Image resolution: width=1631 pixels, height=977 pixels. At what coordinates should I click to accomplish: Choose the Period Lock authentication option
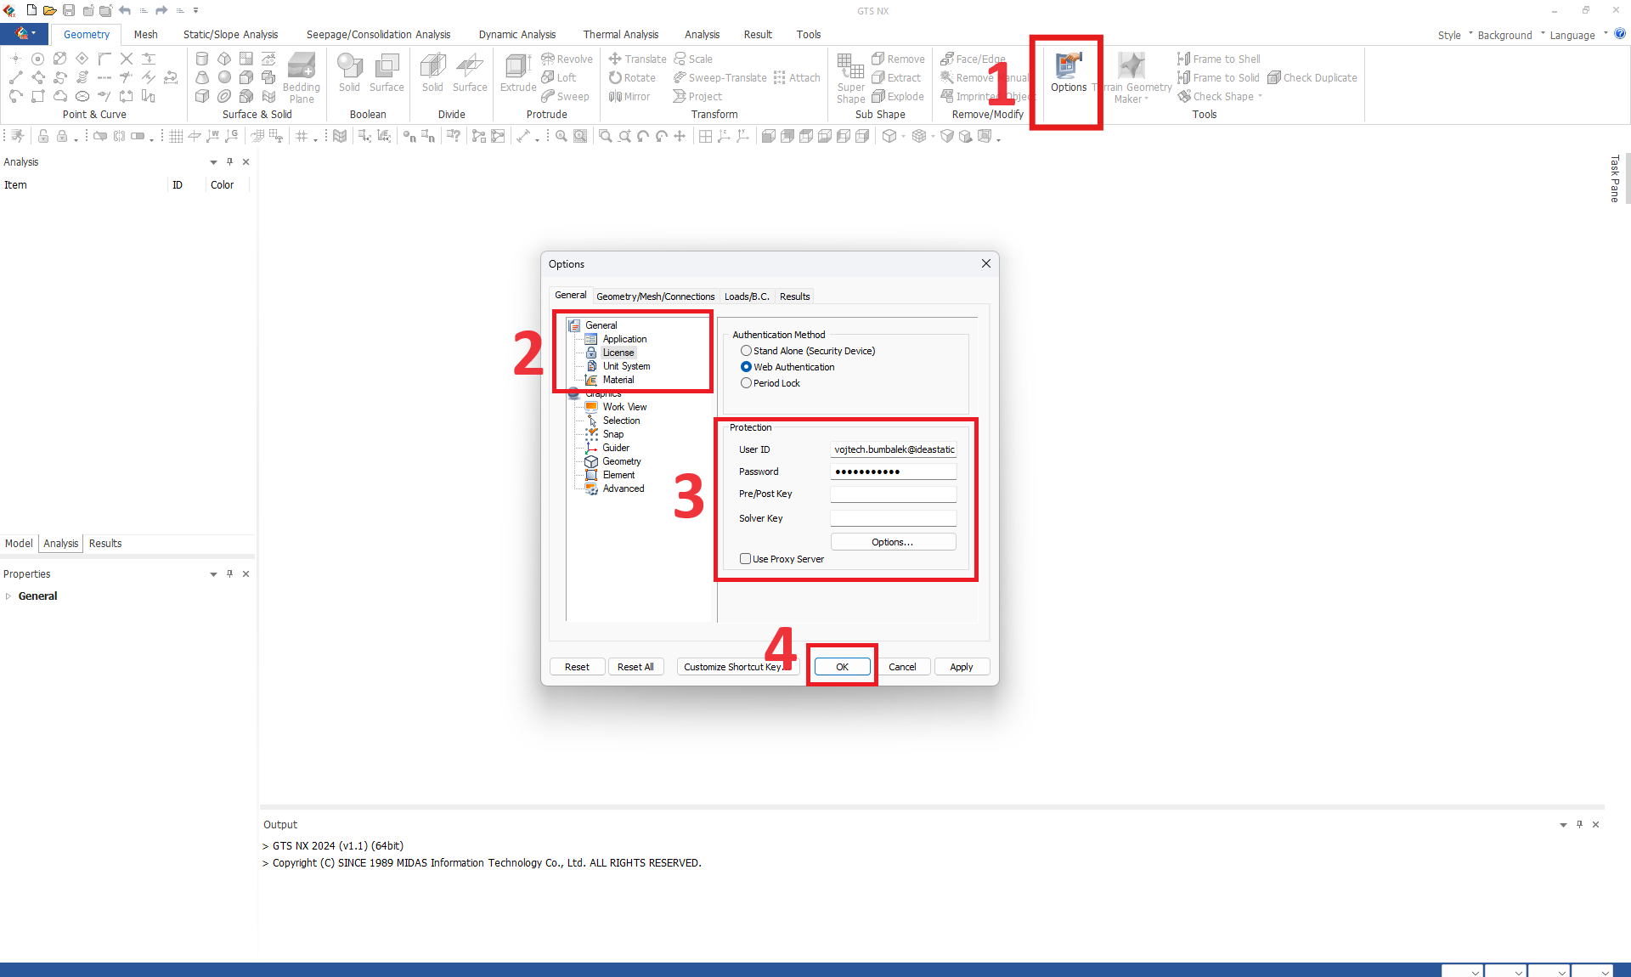point(746,383)
